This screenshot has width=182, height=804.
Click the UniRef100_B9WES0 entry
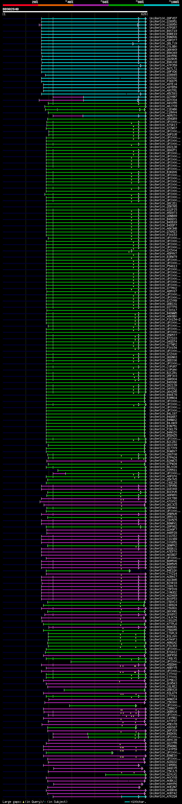[163, 756]
